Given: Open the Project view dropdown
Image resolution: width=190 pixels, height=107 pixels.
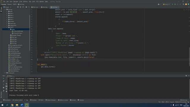Looking at the screenshot, I should (7, 7).
